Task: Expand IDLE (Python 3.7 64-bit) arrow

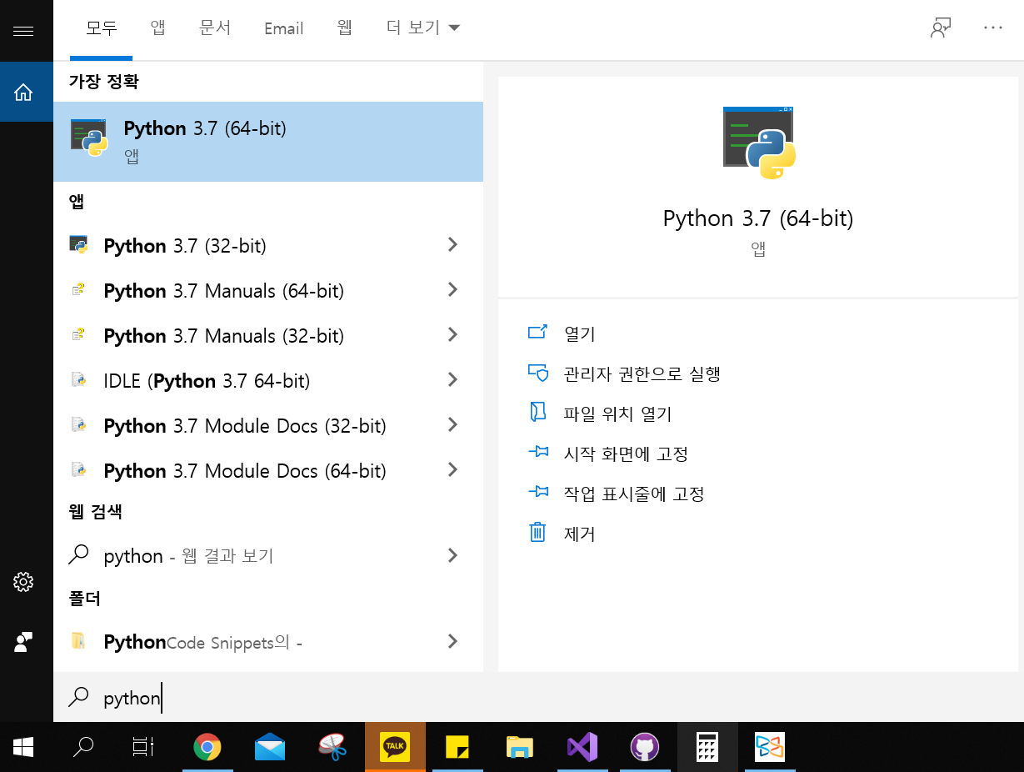Action: tap(452, 379)
